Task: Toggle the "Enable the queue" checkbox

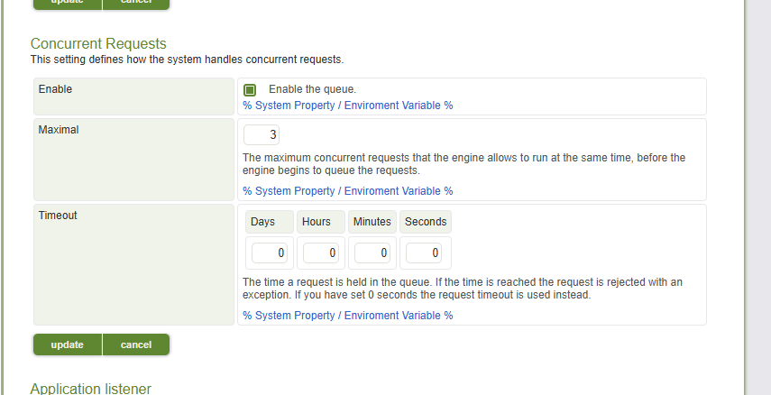Action: (250, 90)
